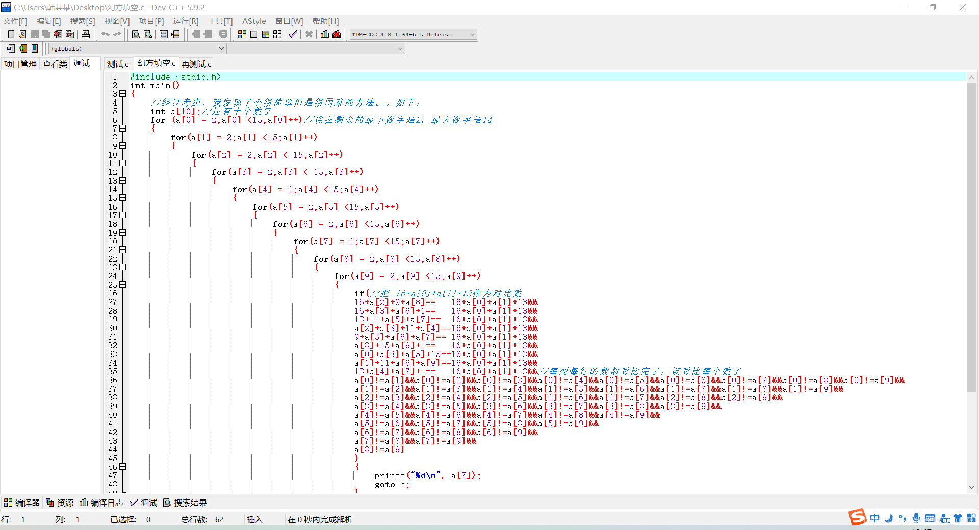Switch to 查看类 side panel tab
Screen dimensions: 979x530
[55, 64]
